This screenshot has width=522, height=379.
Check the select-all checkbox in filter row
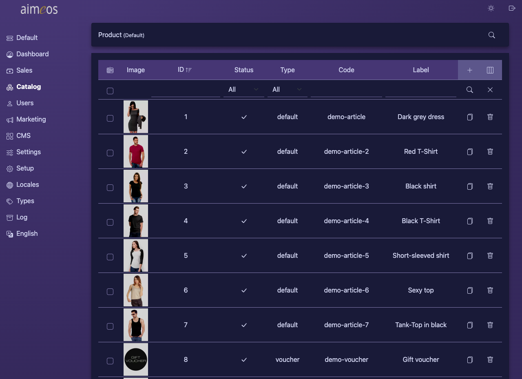(x=110, y=91)
